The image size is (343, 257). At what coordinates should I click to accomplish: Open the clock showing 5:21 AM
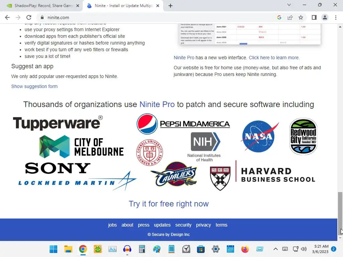pos(320,249)
